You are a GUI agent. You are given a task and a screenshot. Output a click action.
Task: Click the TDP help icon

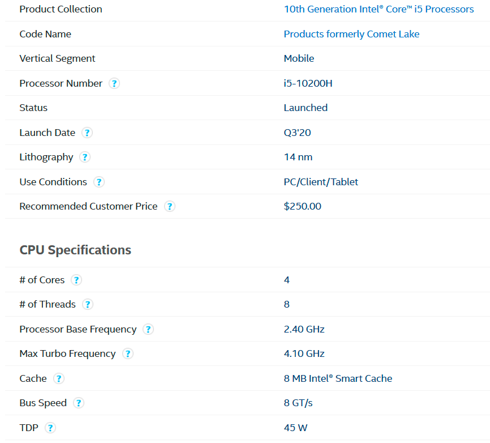[50, 428]
